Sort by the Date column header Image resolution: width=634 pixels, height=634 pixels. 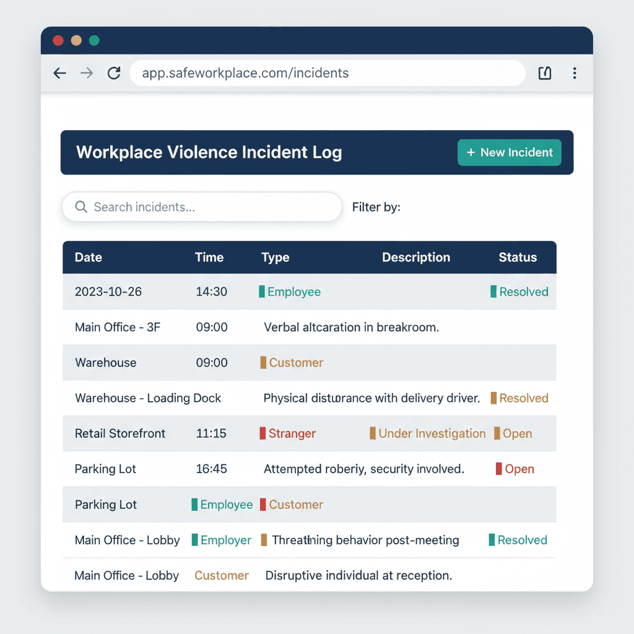88,258
